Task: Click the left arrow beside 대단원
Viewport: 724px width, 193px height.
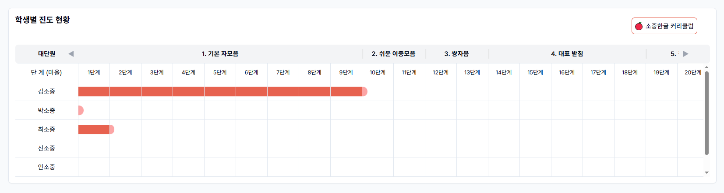Action: pyautogui.click(x=71, y=54)
